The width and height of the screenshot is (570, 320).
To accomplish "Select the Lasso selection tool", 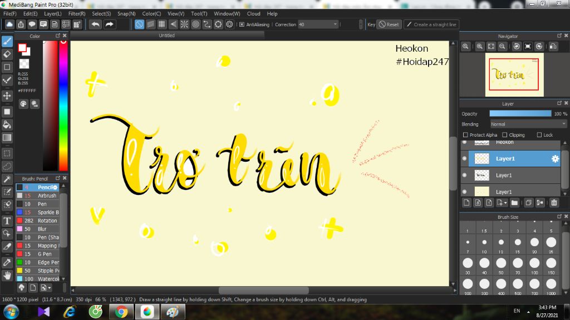I will (x=7, y=167).
